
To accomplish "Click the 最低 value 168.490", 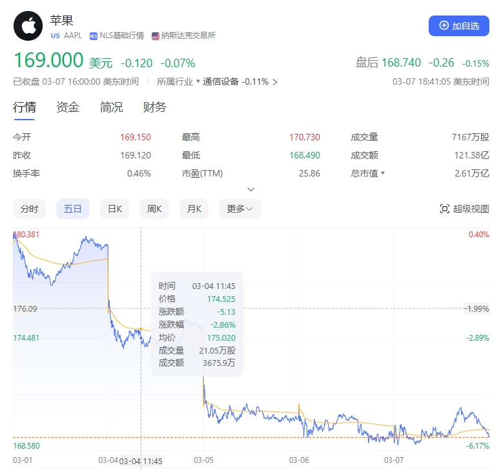I will coord(305,156).
